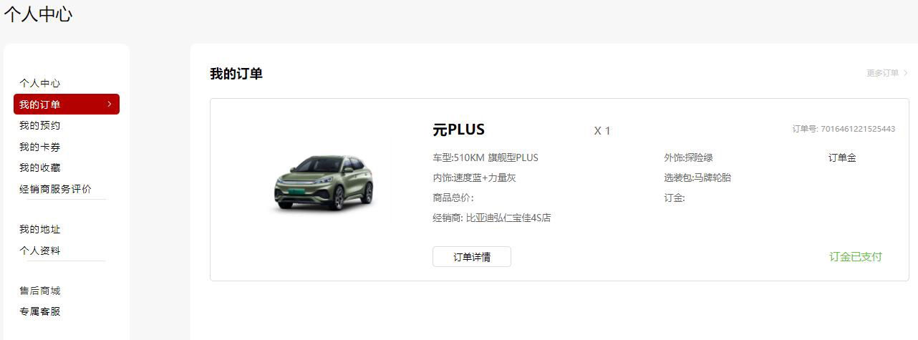Open 个人中心 in the sidebar
The height and width of the screenshot is (340, 918).
tap(39, 83)
